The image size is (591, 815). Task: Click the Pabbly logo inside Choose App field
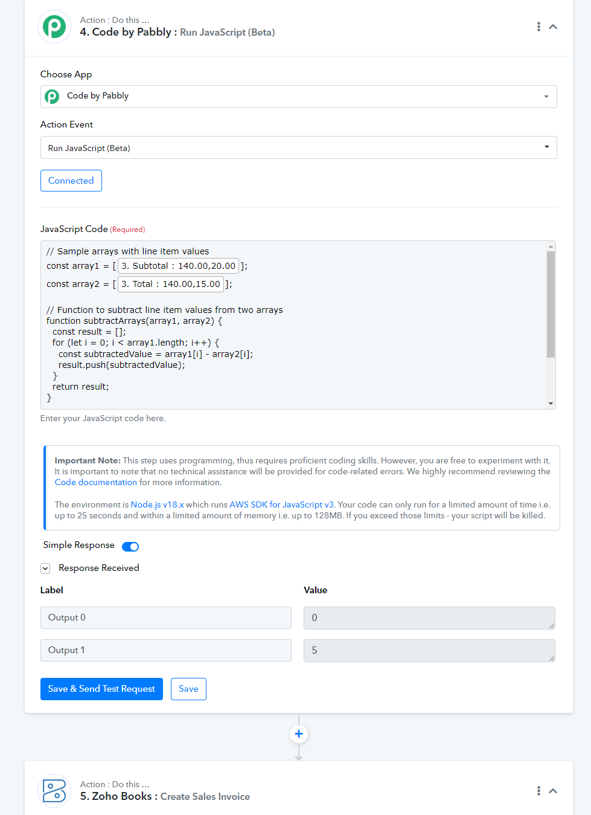[52, 97]
